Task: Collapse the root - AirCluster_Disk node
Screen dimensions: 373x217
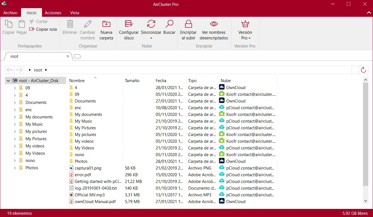Action: pyautogui.click(x=8, y=81)
